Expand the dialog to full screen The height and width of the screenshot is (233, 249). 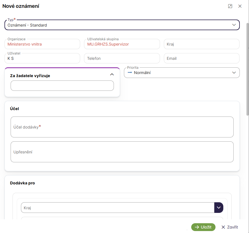(x=230, y=6)
